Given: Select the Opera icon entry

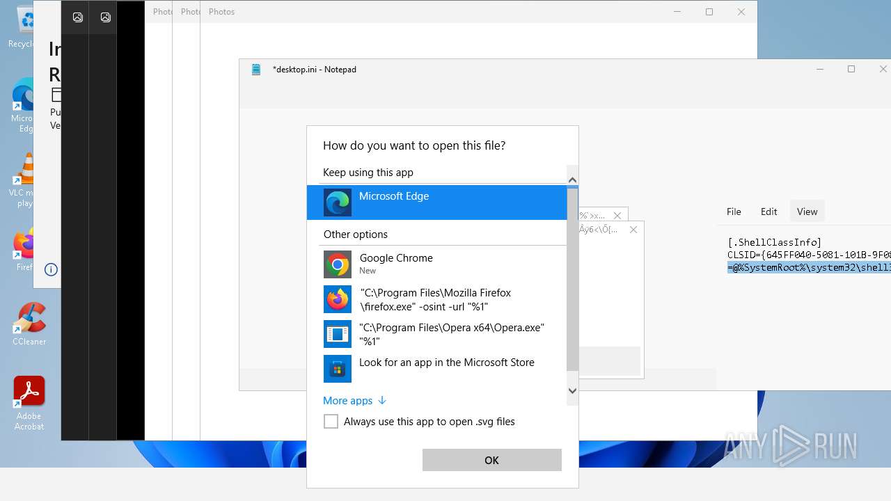Looking at the screenshot, I should 338,334.
